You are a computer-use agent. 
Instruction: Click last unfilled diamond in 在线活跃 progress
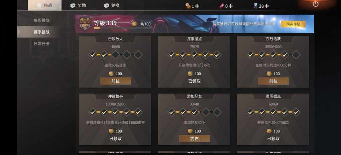coord(296,55)
